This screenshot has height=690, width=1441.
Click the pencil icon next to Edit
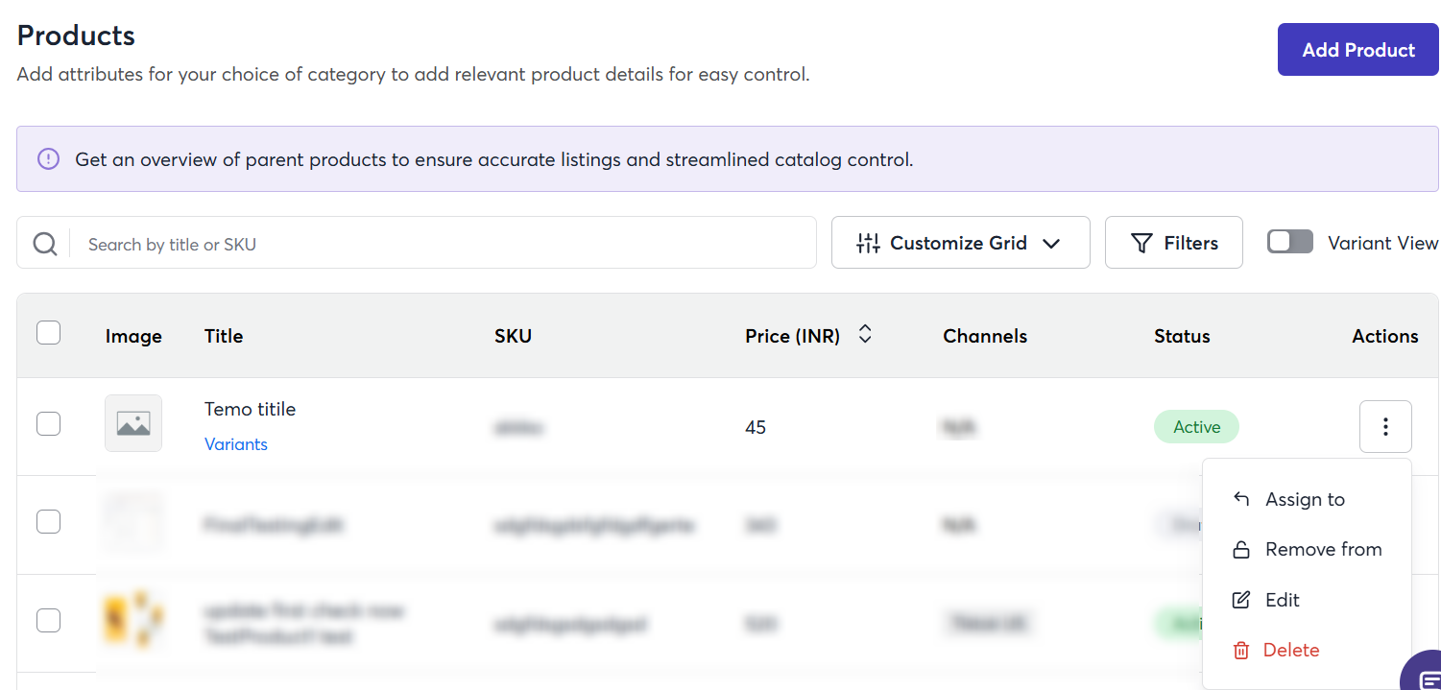[x=1240, y=600]
